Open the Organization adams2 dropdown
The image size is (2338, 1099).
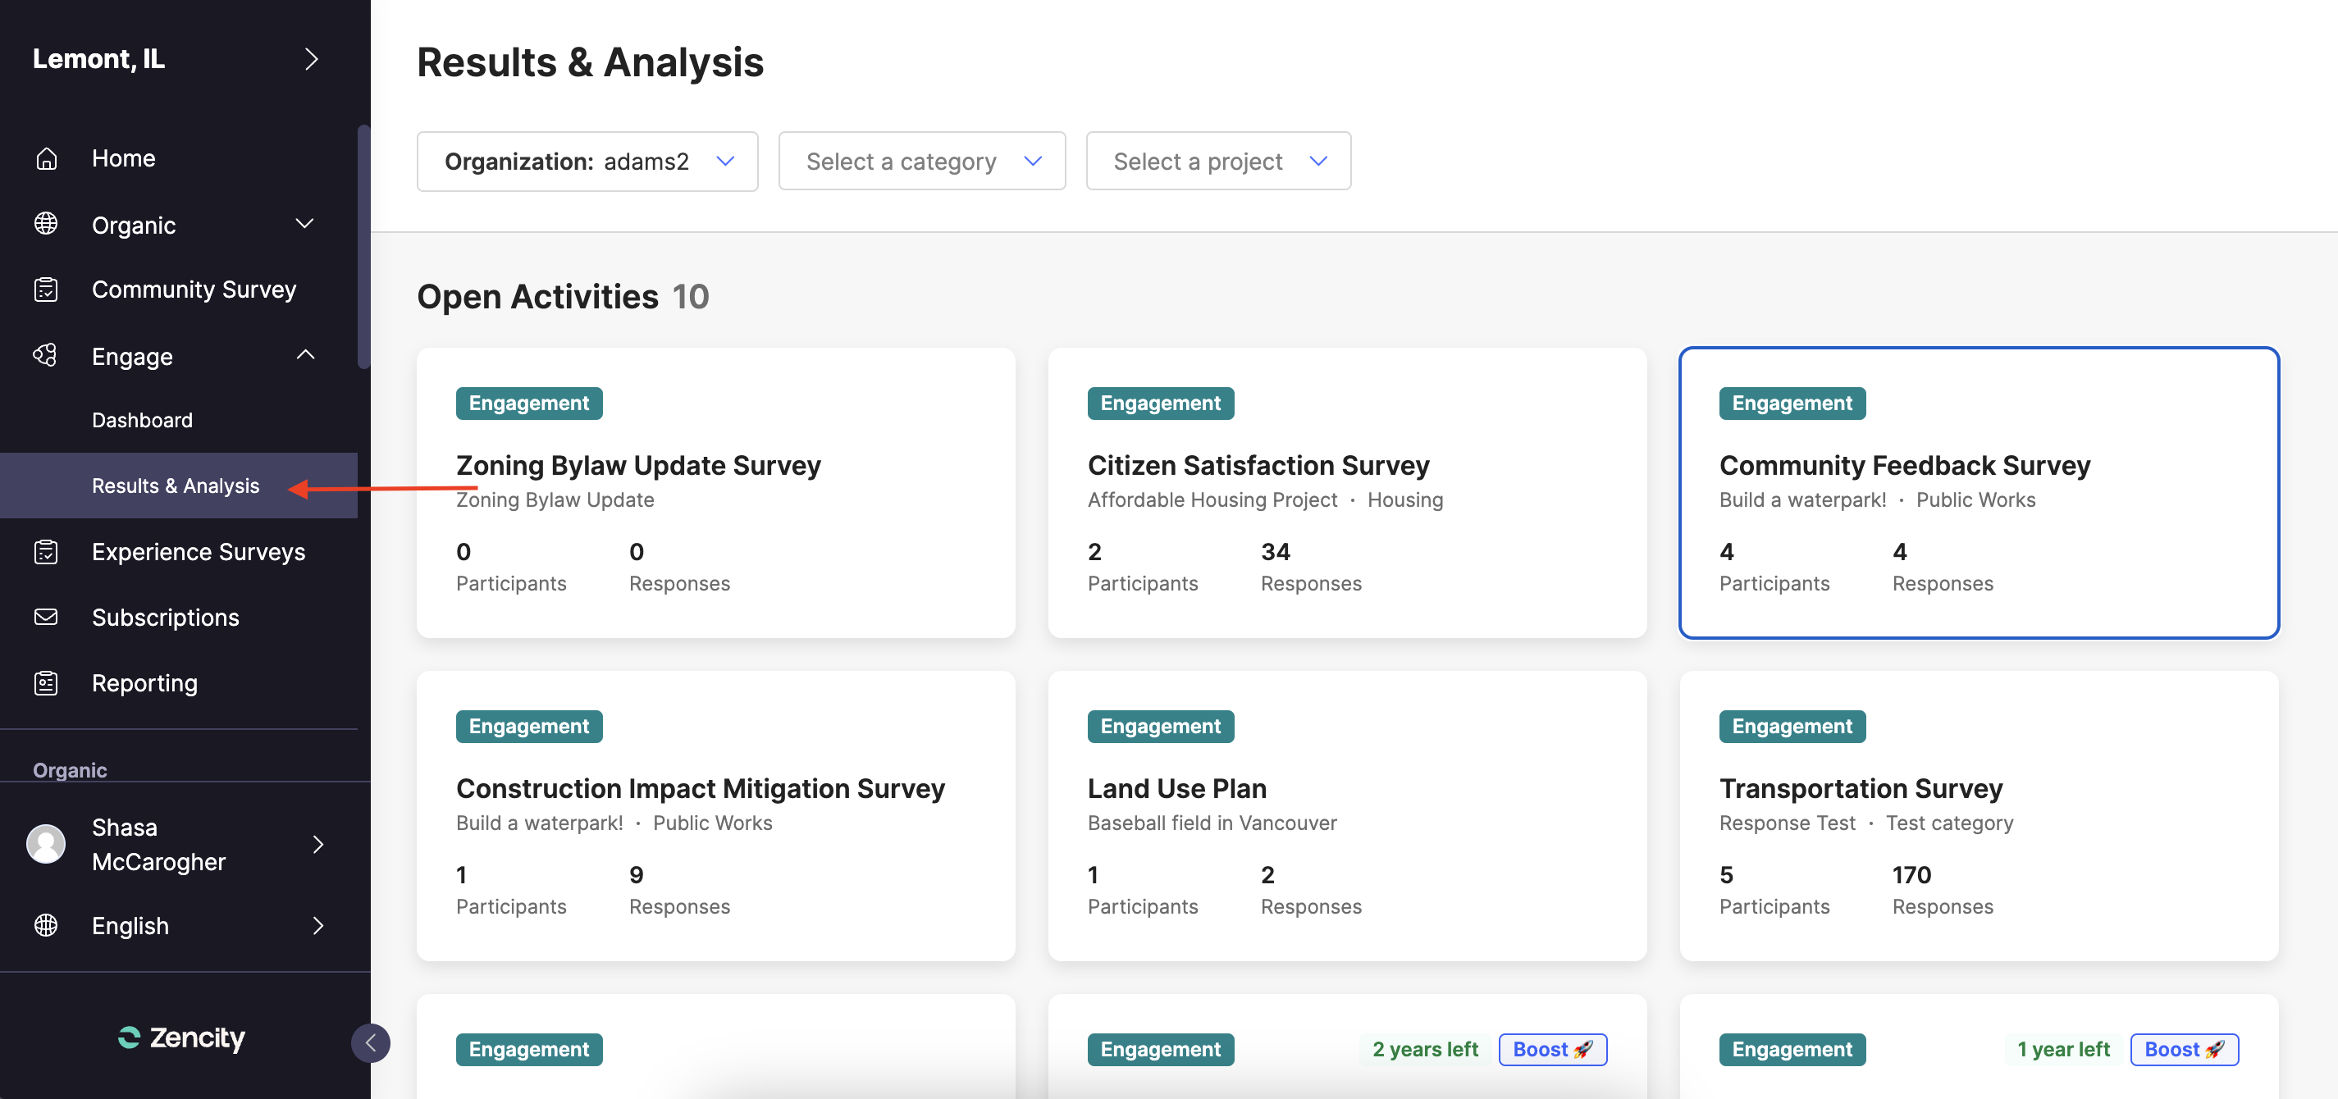tap(587, 162)
